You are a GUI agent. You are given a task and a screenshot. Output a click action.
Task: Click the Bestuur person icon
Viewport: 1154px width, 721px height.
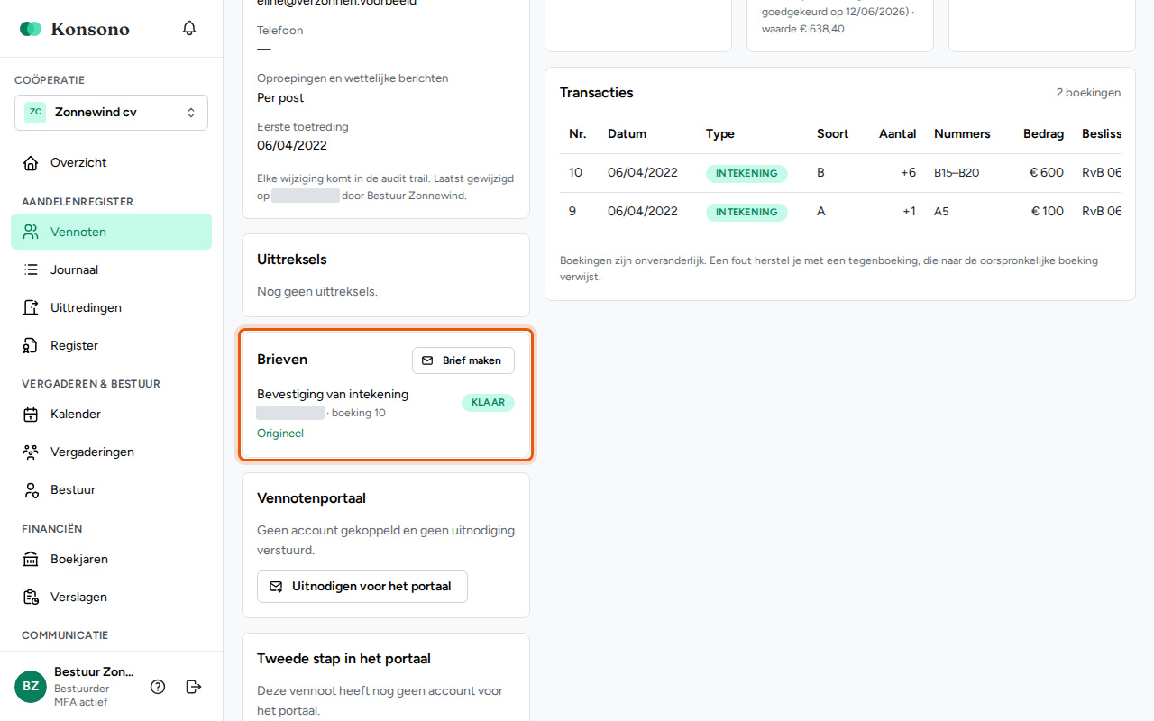tap(32, 490)
